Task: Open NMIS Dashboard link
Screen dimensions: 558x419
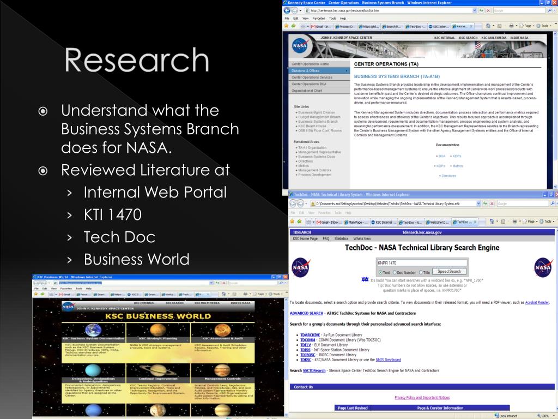Action: pyautogui.click(x=388, y=360)
